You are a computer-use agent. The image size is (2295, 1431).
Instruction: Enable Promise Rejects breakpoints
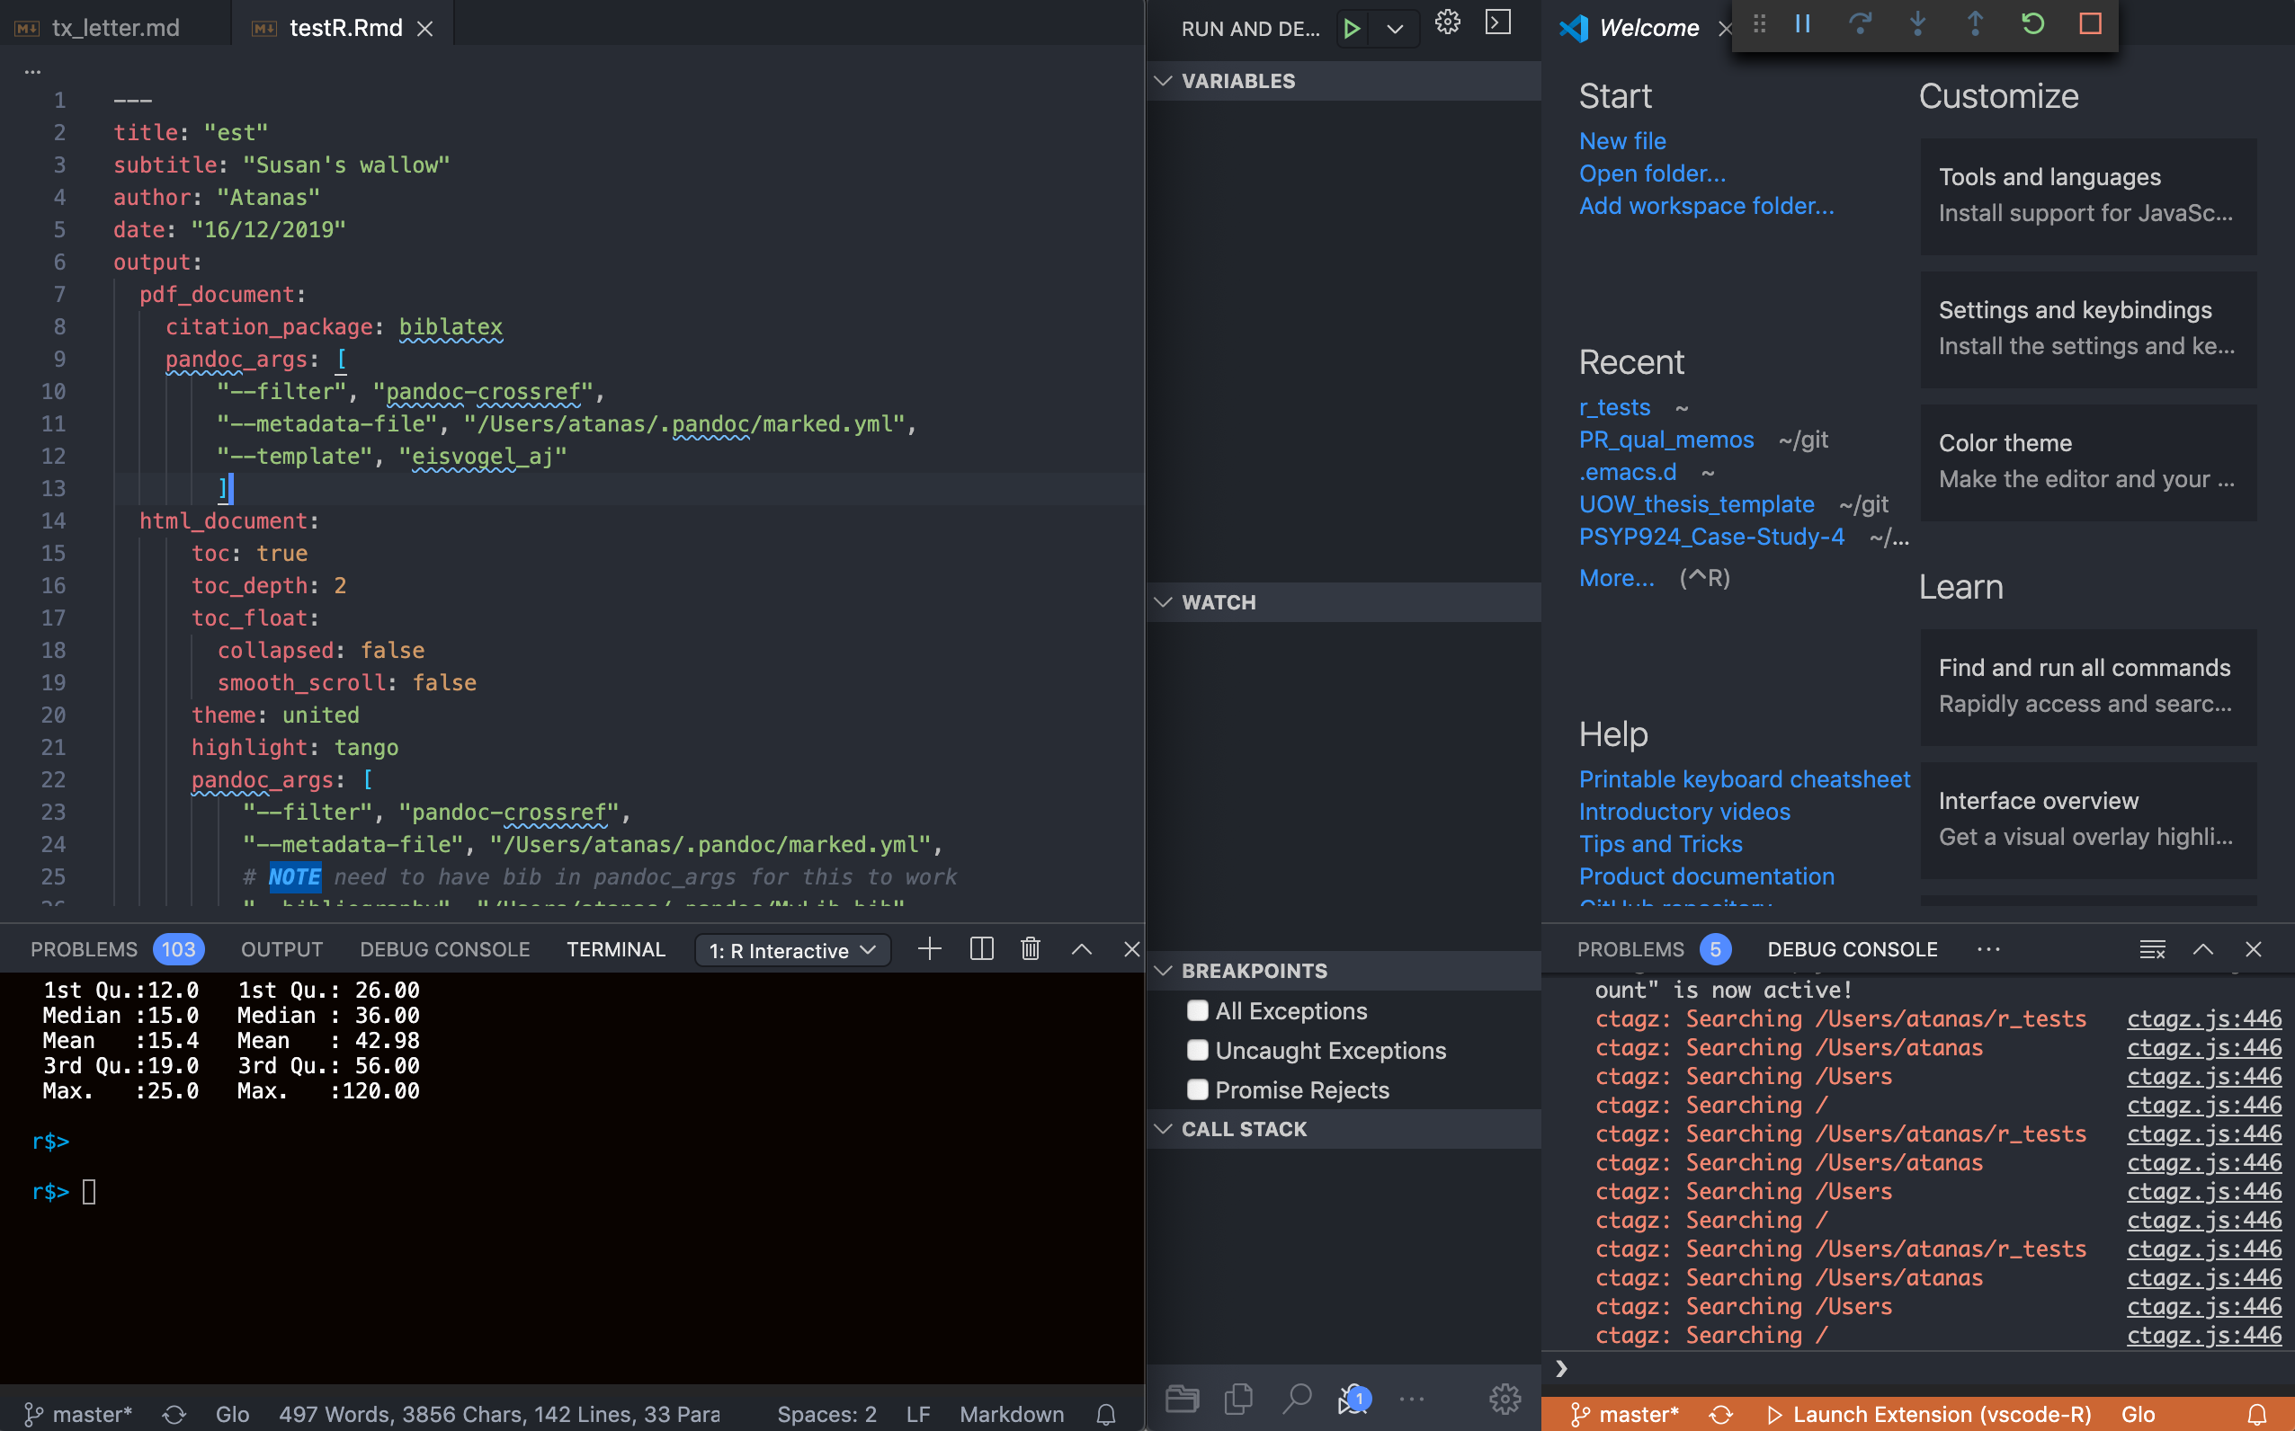click(x=1197, y=1089)
